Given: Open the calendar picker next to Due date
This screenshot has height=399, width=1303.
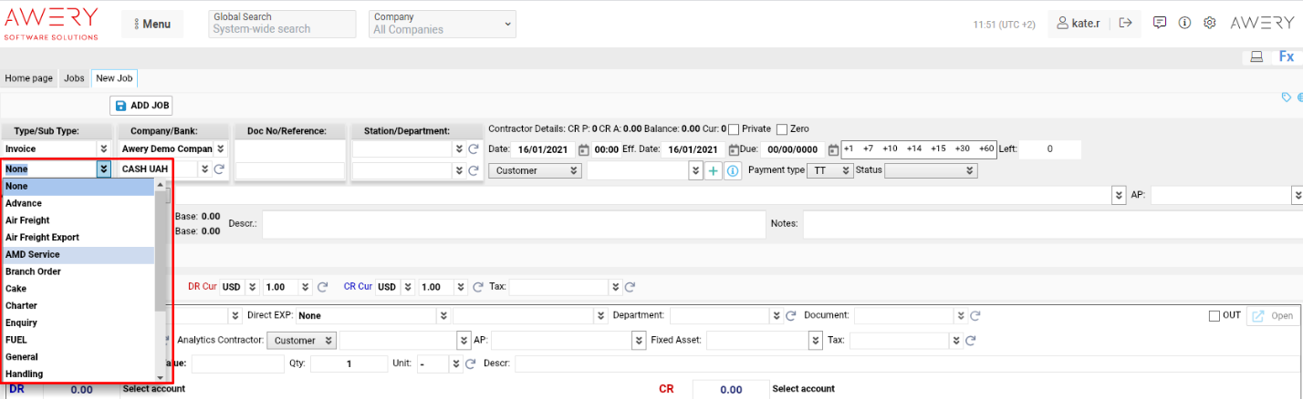Looking at the screenshot, I should point(833,149).
